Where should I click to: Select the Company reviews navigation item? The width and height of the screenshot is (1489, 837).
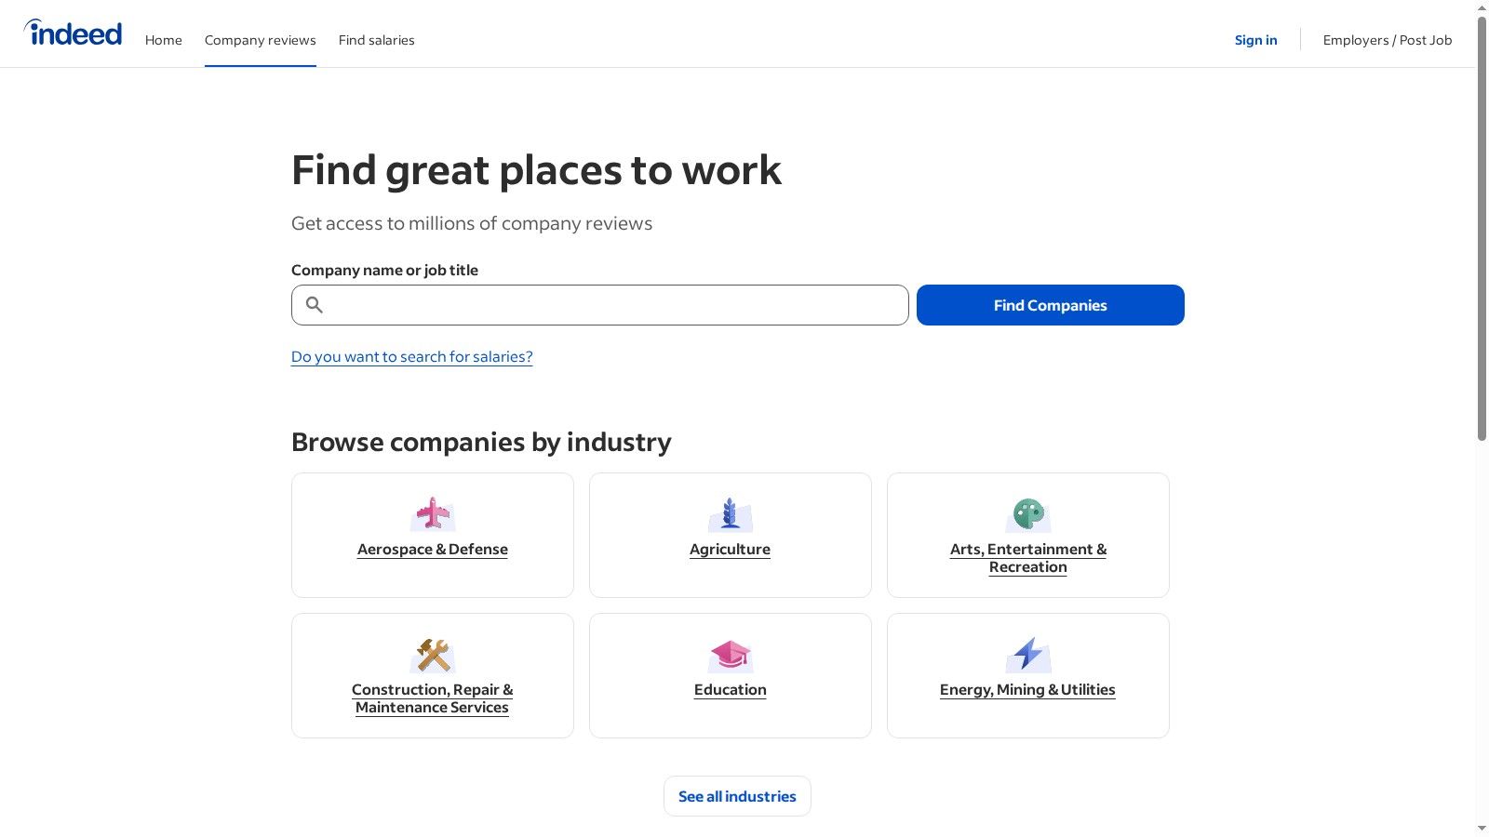(261, 40)
